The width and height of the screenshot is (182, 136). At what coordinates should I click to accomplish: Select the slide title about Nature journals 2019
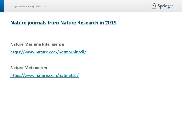(63, 23)
